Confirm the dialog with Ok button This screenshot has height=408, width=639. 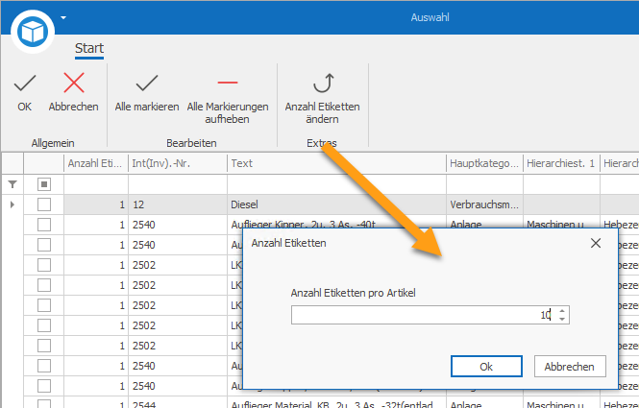point(486,367)
